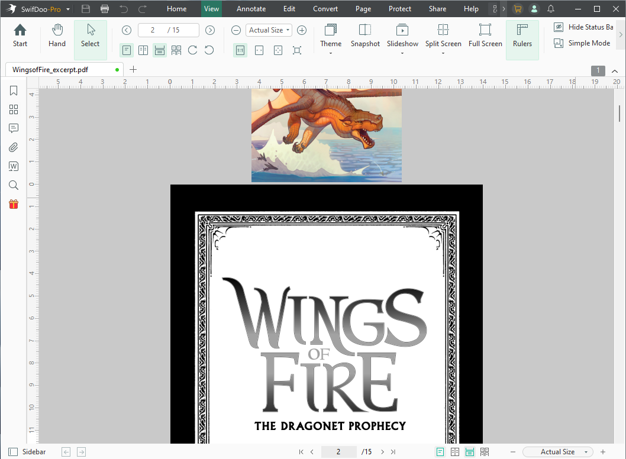The height and width of the screenshot is (459, 626).
Task: Go to previous page using the ribbon arrow
Action: click(127, 30)
